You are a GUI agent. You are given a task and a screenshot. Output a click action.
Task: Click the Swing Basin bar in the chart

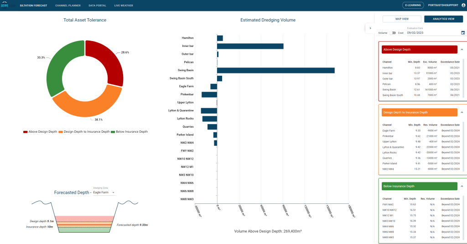point(276,70)
